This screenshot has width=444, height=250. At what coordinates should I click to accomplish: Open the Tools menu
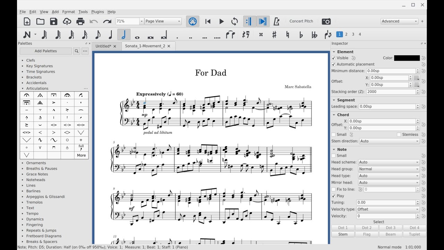pyautogui.click(x=83, y=12)
